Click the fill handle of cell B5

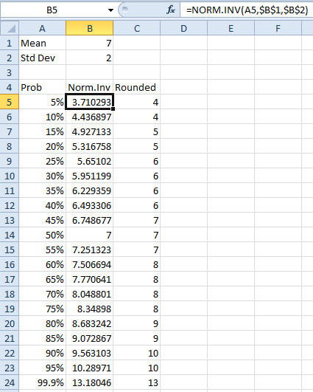113,109
